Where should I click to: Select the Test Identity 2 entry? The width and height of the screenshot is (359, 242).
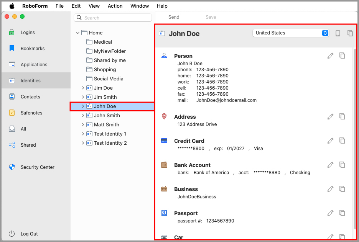[x=110, y=143]
